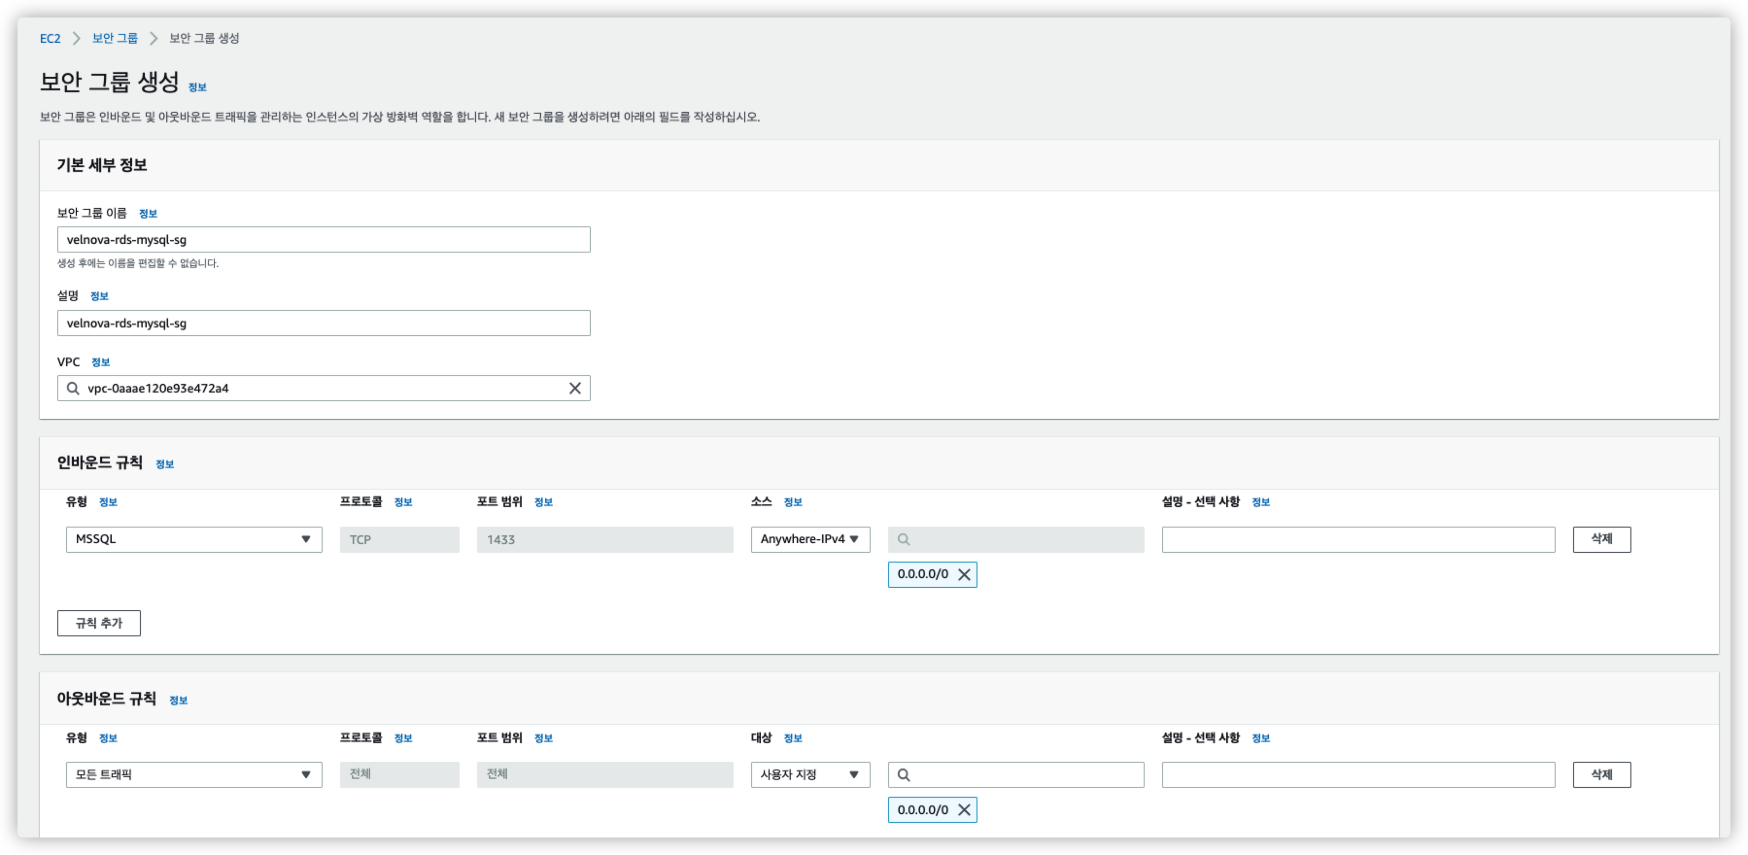Remove outbound 0.0.0.0/0 destination tag

[963, 810]
